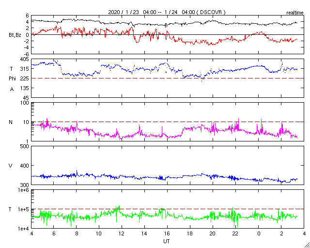Click the 'N' density axis label
This screenshot has width=310, height=248.
[x=11, y=122]
